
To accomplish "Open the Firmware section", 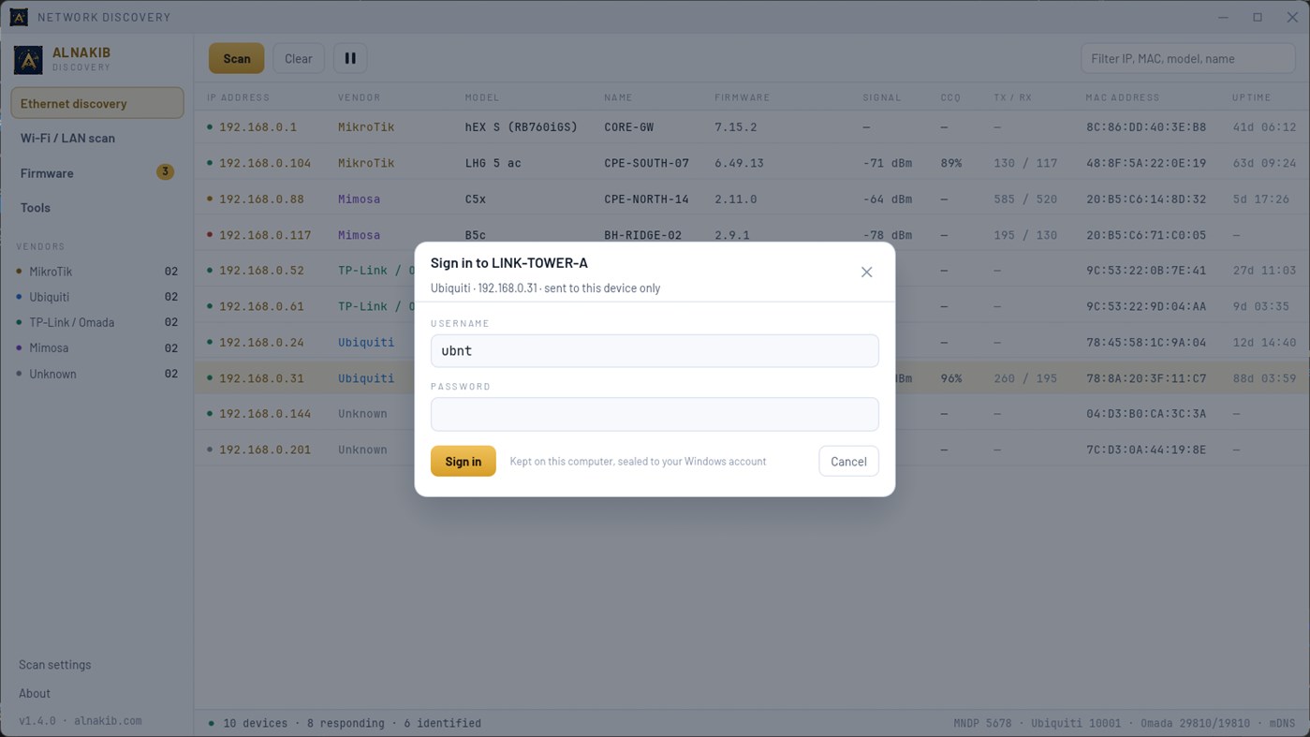I will [x=97, y=172].
